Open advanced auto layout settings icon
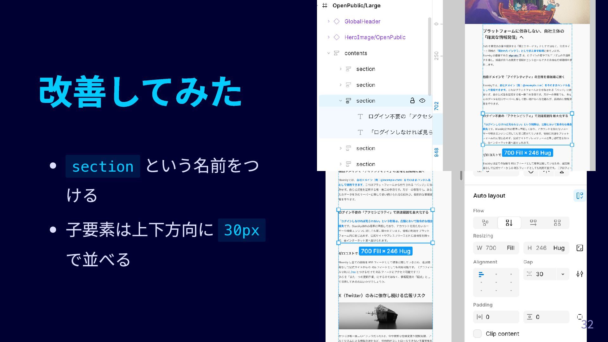608x342 pixels. 580,274
